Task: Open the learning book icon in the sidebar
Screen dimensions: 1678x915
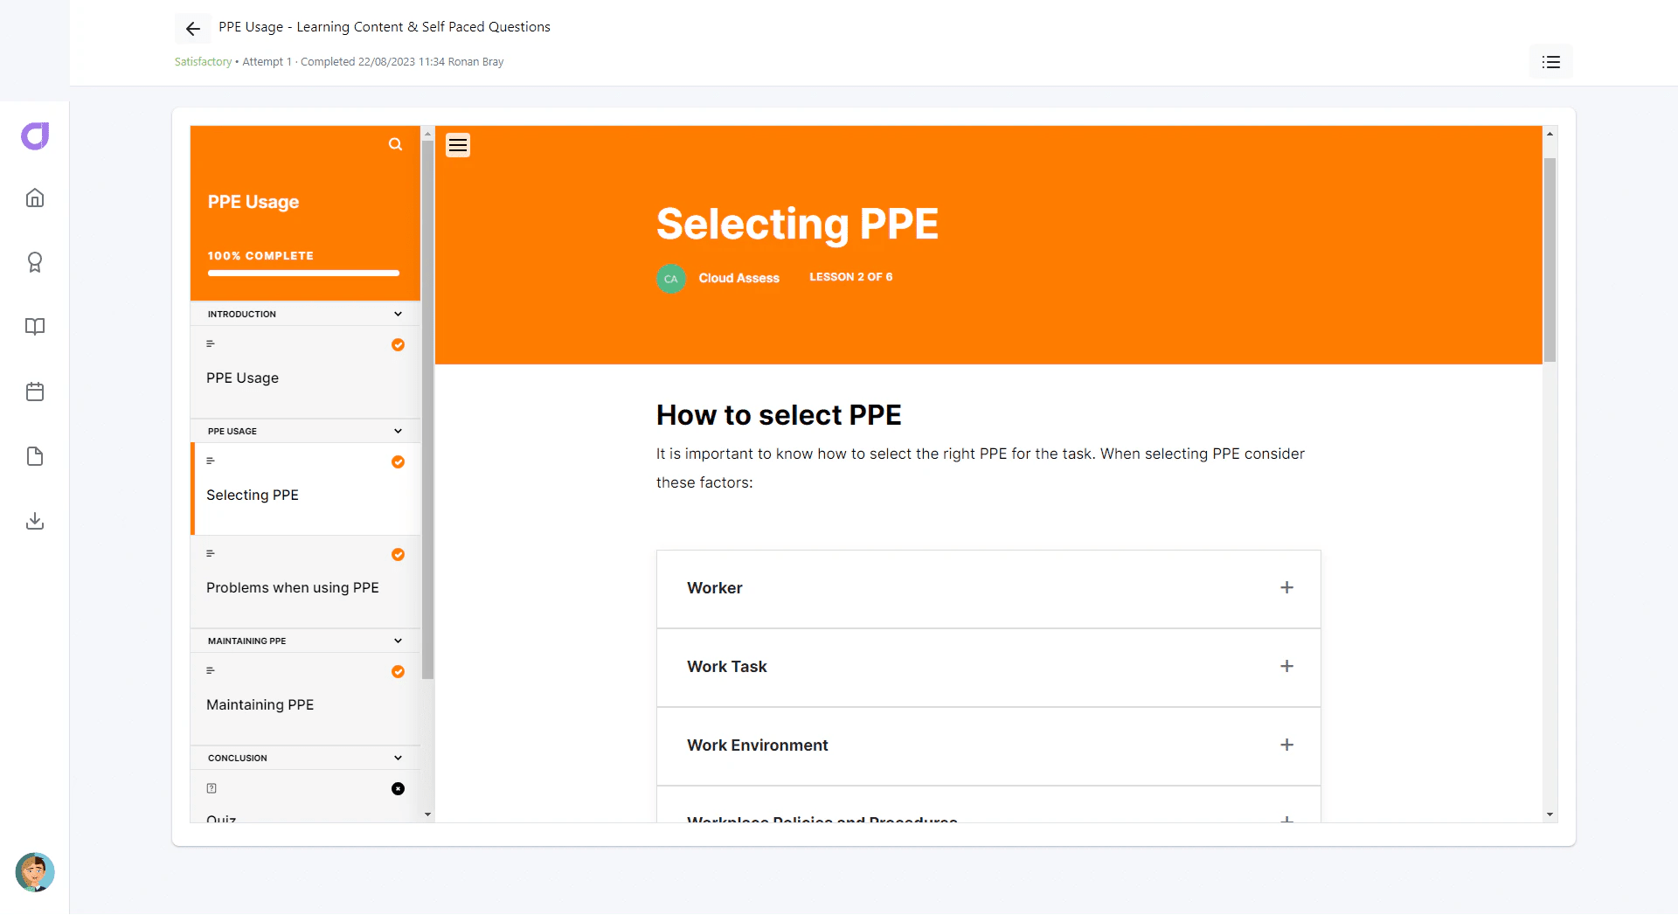Action: pyautogui.click(x=35, y=327)
